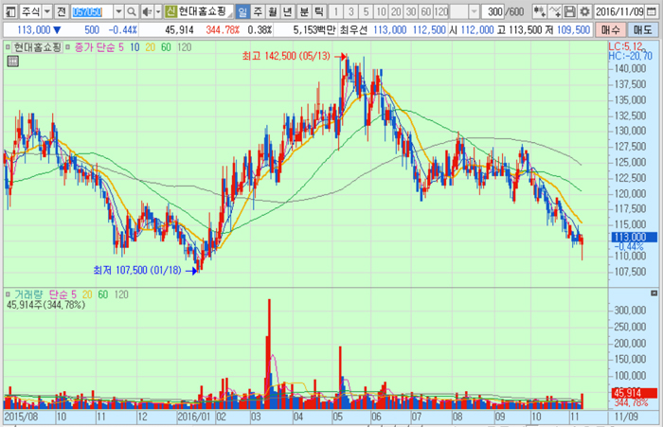Click the stock search magnifier icon
This screenshot has width=663, height=427.
[134, 11]
